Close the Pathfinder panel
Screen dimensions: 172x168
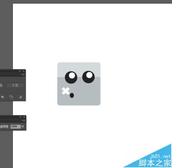[24, 71]
